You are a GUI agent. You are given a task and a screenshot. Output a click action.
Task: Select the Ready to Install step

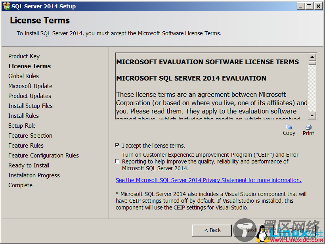click(29, 165)
